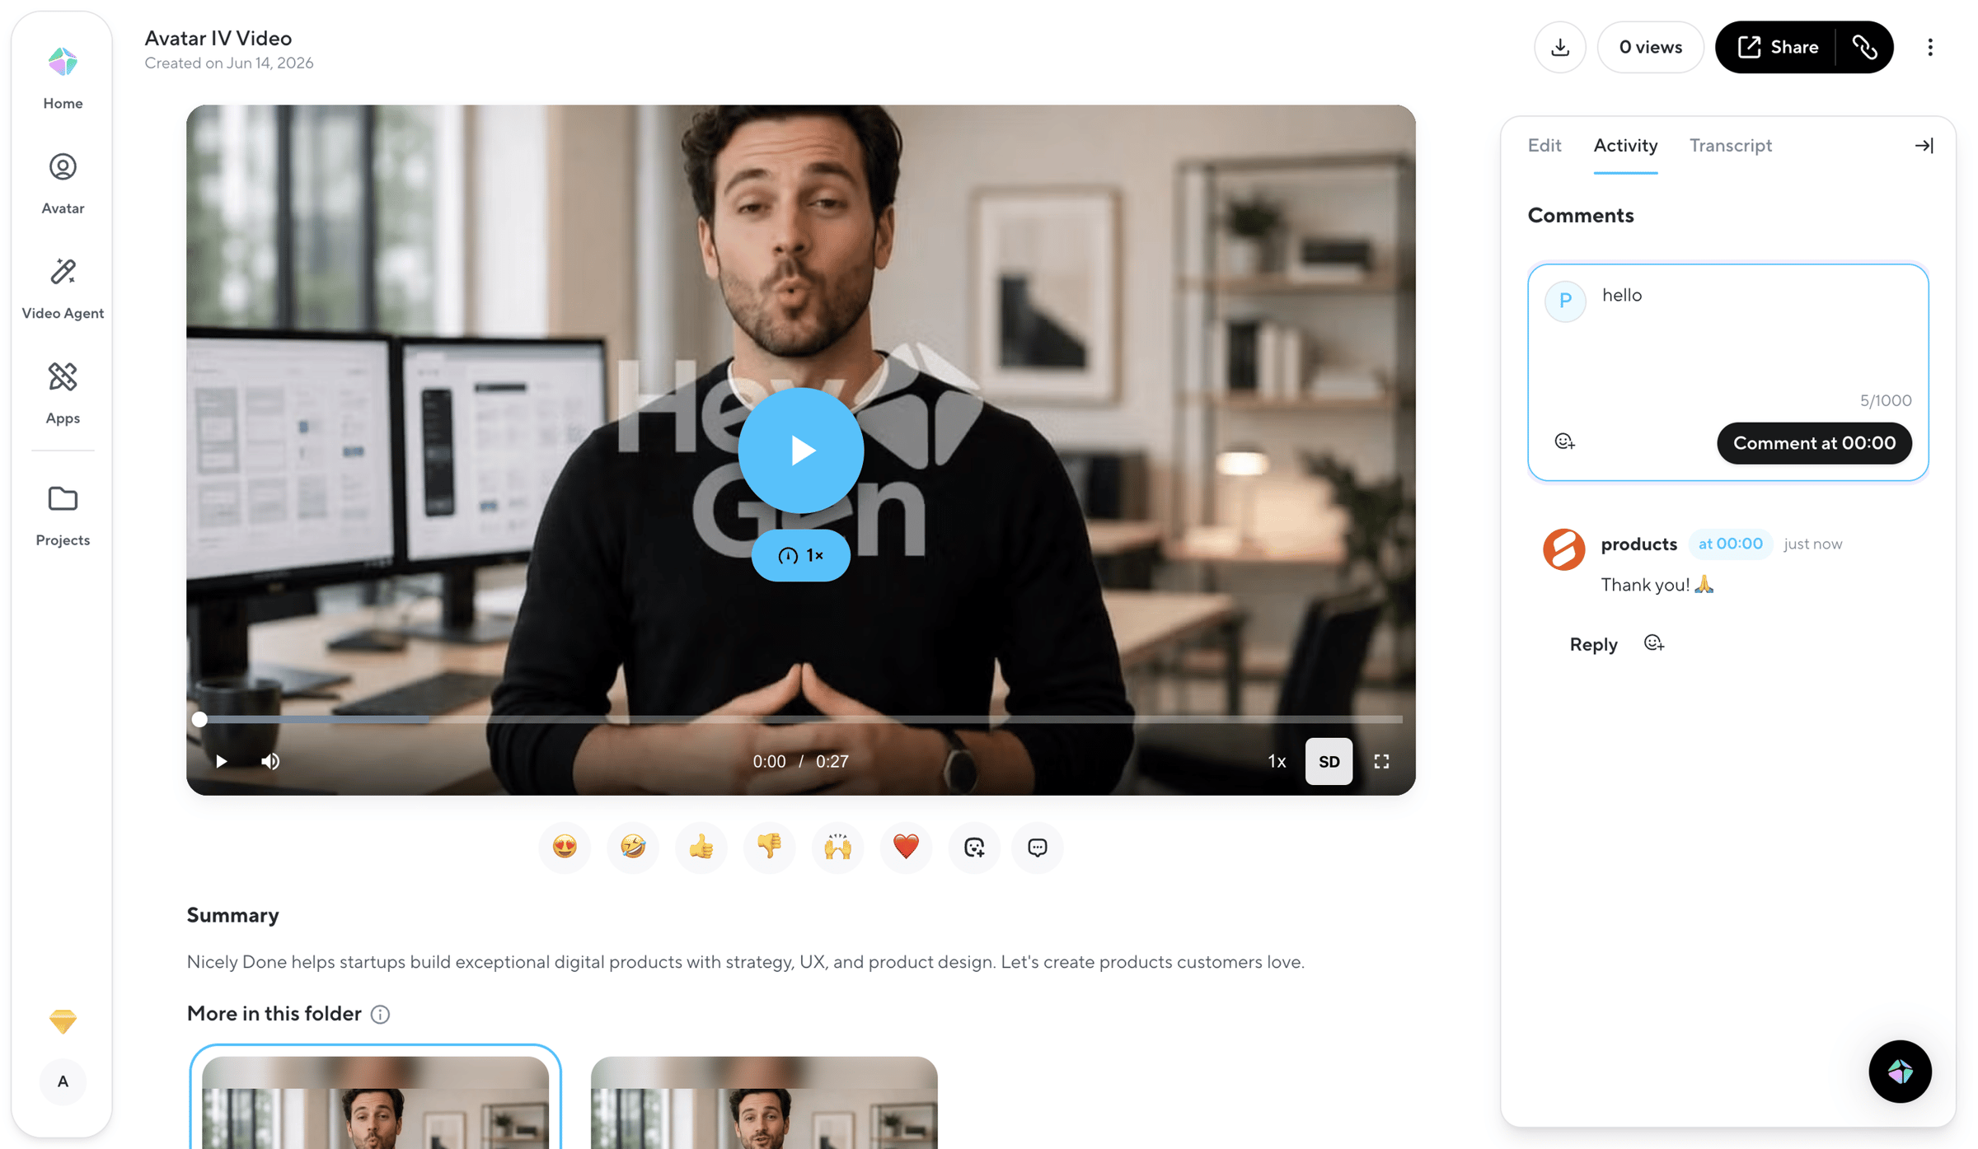Download the video using the download icon

[1559, 47]
